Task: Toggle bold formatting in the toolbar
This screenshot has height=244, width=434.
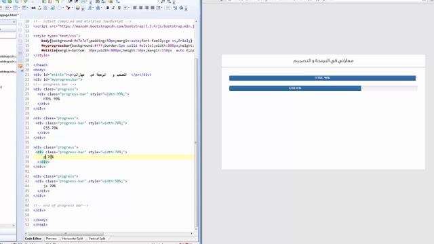Action: pyautogui.click(x=108, y=7)
